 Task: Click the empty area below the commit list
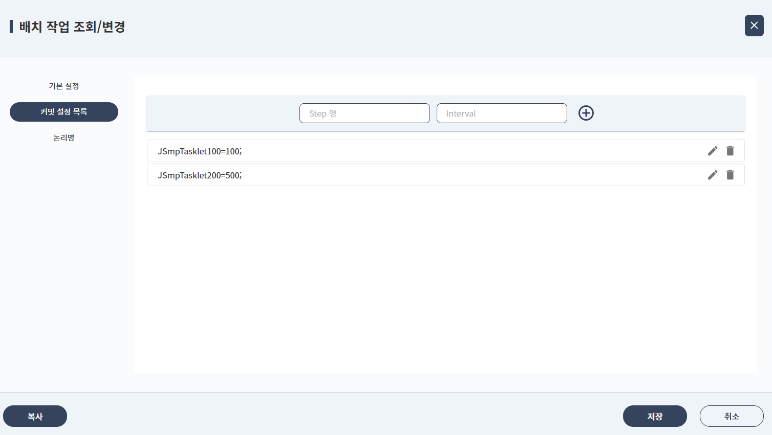[445, 281]
